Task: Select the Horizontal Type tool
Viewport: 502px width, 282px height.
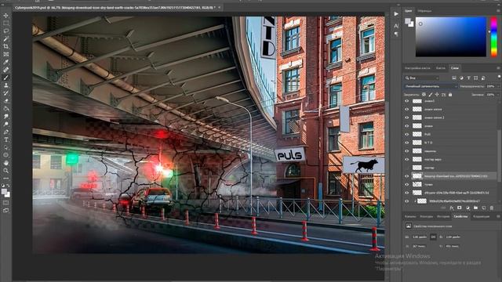Action: pos(5,139)
